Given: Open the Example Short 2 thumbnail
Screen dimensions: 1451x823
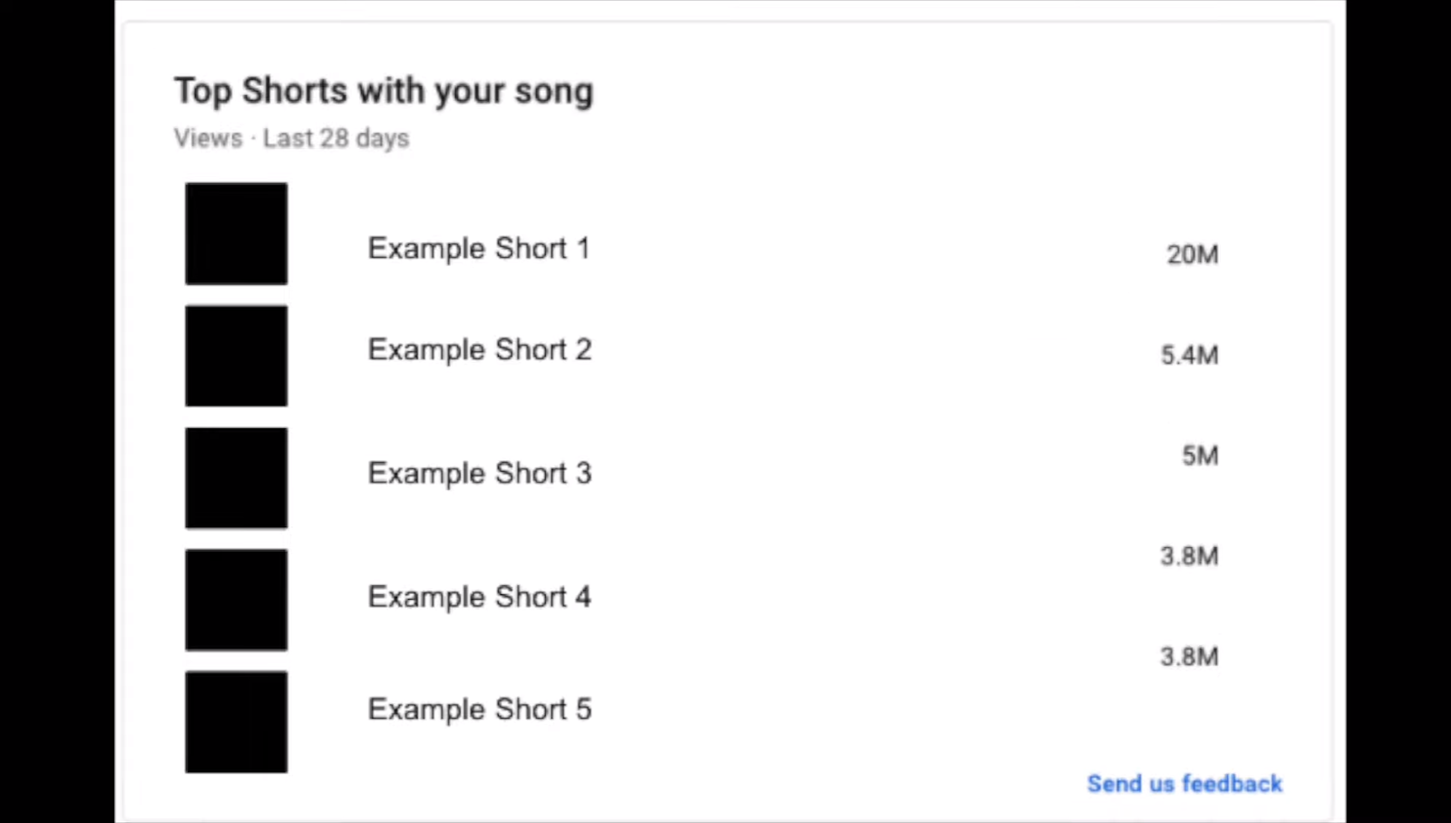Looking at the screenshot, I should click(237, 356).
